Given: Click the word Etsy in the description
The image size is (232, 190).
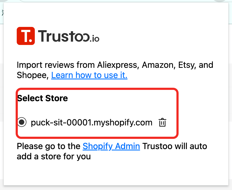Looking at the screenshot, I should pyautogui.click(x=186, y=65).
